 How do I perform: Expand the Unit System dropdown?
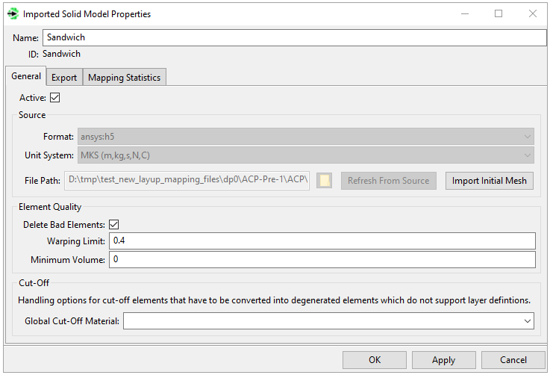[x=306, y=155]
